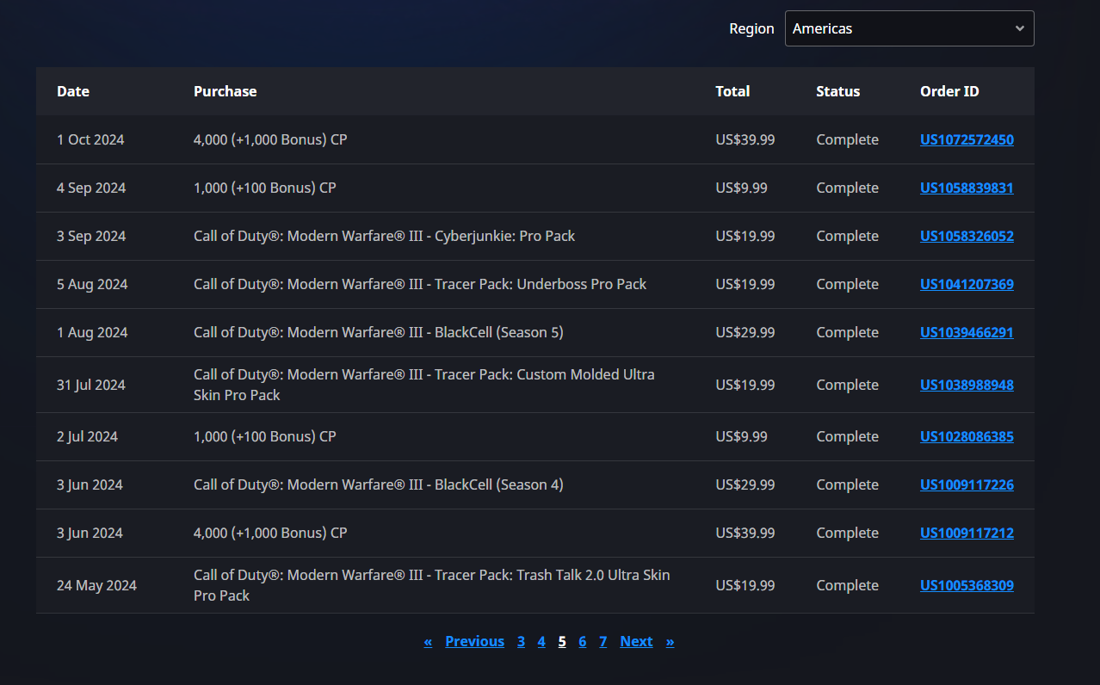Open the Region dropdown showing Americas

[x=909, y=28]
